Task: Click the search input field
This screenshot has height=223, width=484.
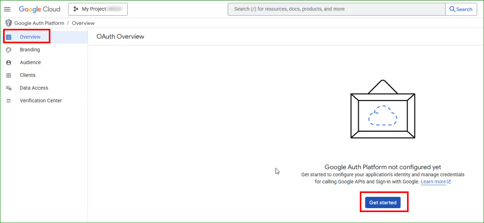Action: (336, 9)
